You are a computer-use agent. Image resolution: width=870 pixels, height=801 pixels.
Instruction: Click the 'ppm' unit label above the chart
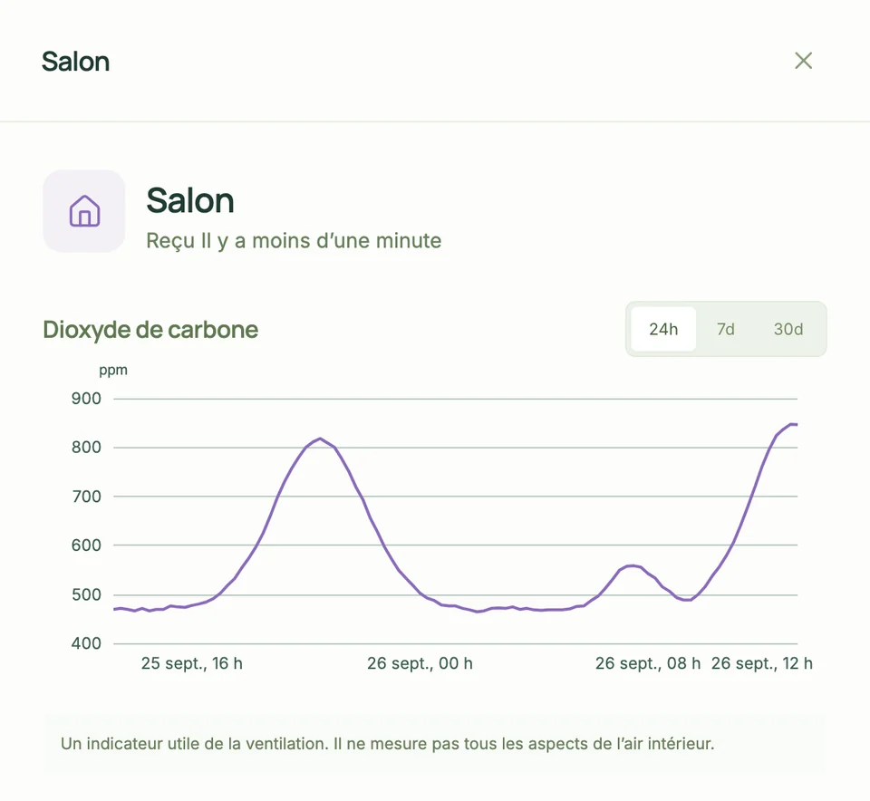(113, 371)
